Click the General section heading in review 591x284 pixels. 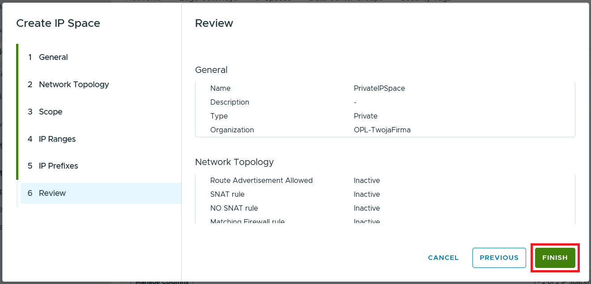pyautogui.click(x=211, y=70)
